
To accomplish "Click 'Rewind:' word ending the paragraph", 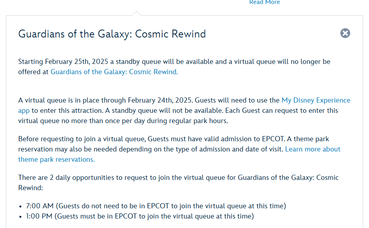I will coord(30,188).
